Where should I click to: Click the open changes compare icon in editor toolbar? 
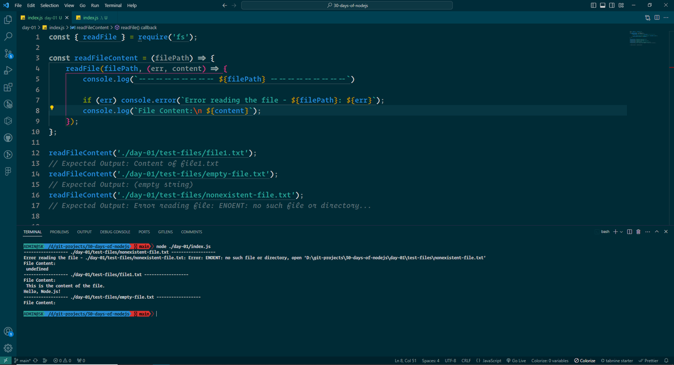[648, 18]
